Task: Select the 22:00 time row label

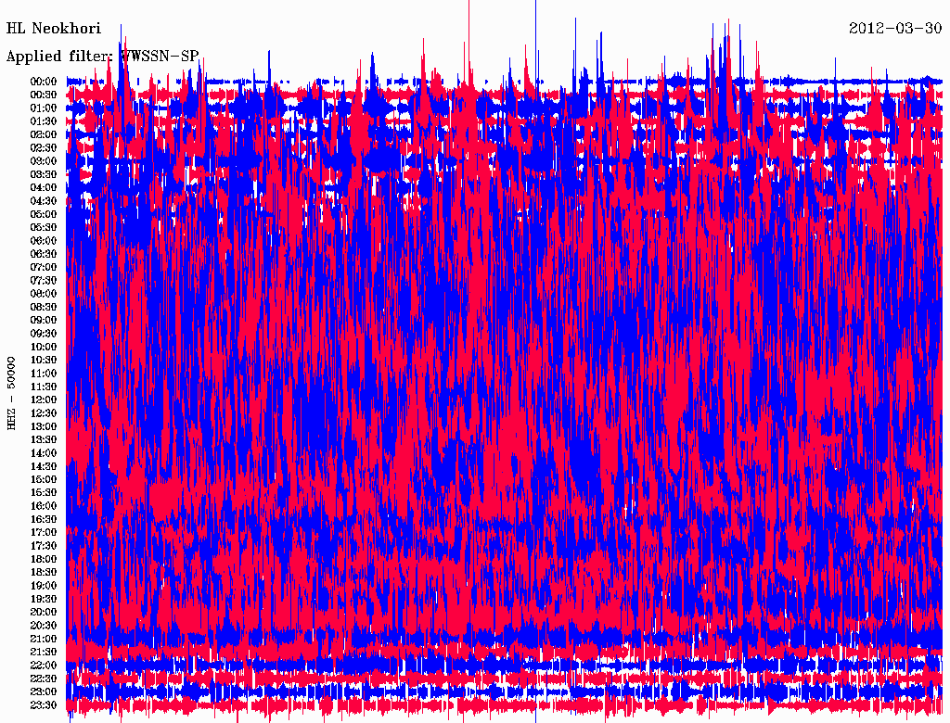Action: (x=44, y=666)
